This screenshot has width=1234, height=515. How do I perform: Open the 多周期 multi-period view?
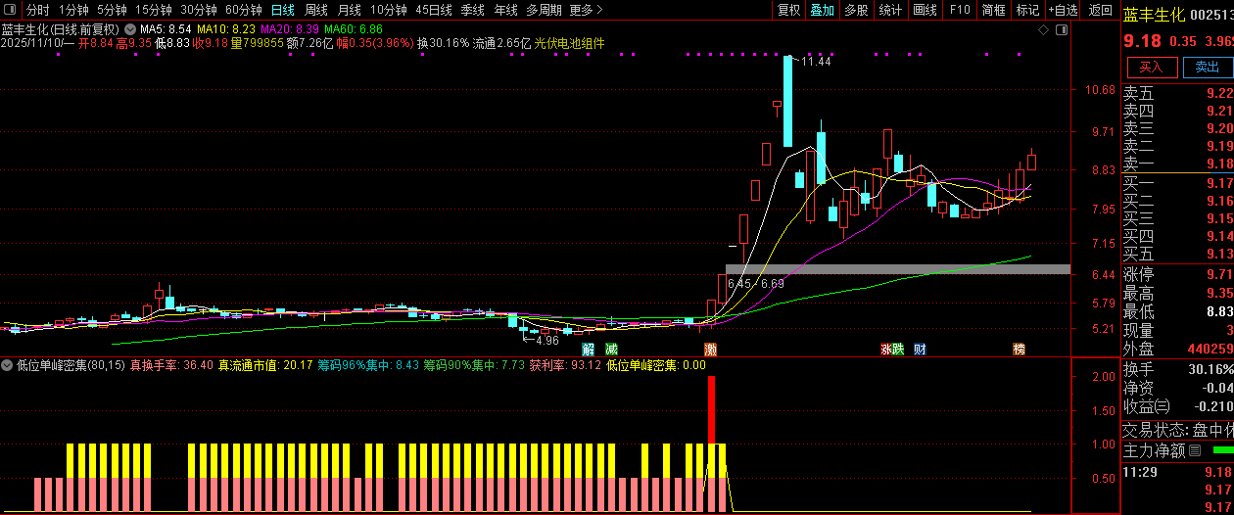tap(544, 10)
